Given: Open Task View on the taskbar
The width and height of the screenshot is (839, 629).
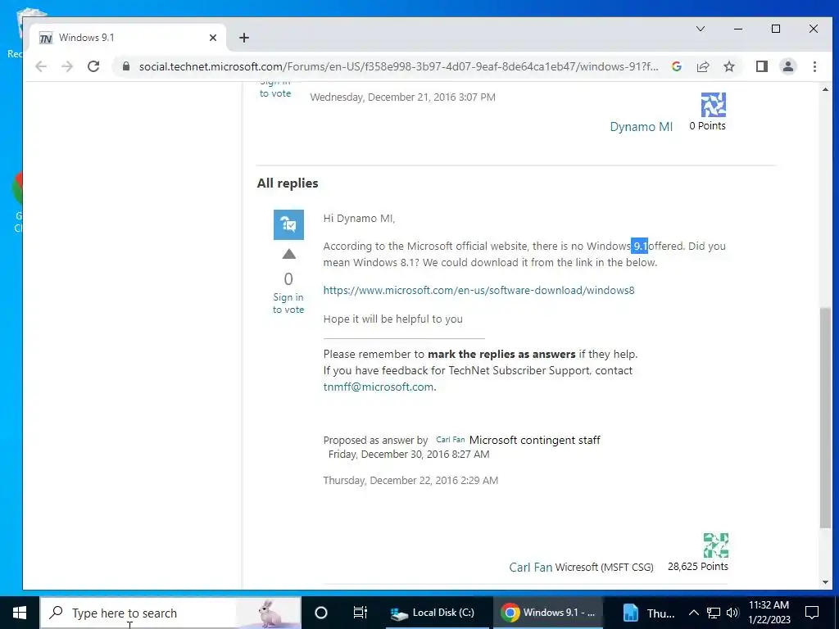Looking at the screenshot, I should (361, 613).
